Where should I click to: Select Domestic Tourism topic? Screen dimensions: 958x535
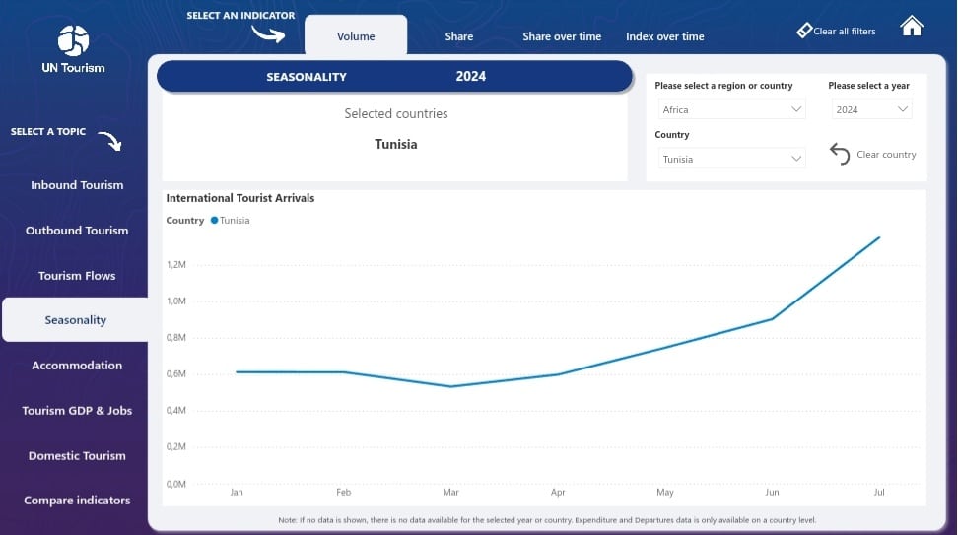77,456
